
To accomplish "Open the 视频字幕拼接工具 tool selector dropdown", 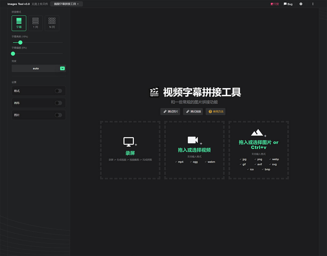I will point(66,4).
